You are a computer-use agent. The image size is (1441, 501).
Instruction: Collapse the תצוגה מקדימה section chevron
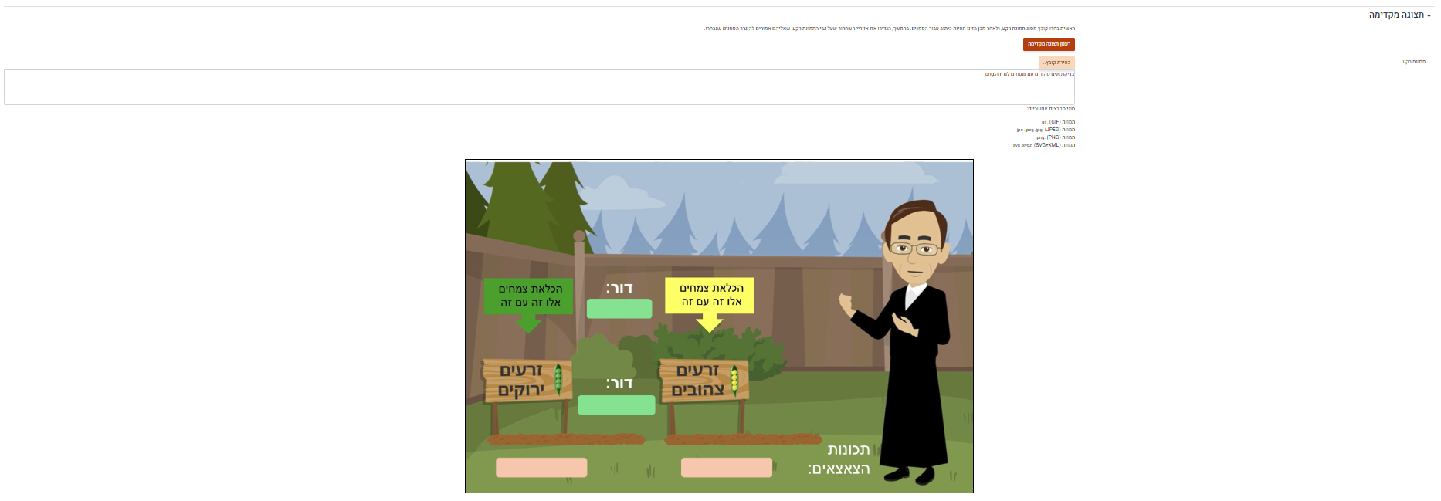click(1429, 15)
